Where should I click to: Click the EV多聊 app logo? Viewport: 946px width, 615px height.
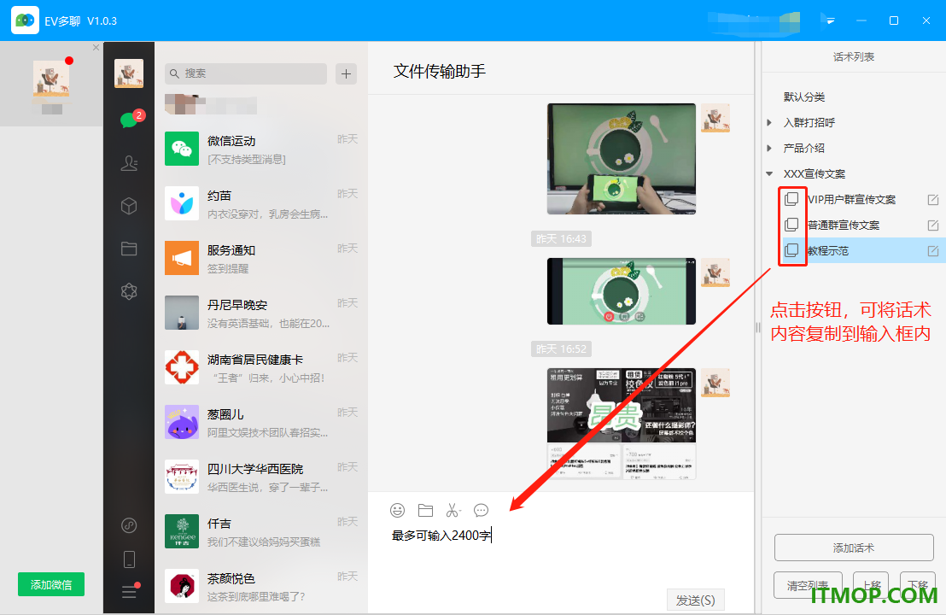26,20
